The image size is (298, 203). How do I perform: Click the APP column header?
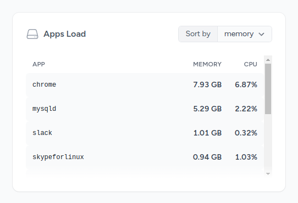[x=38, y=64]
